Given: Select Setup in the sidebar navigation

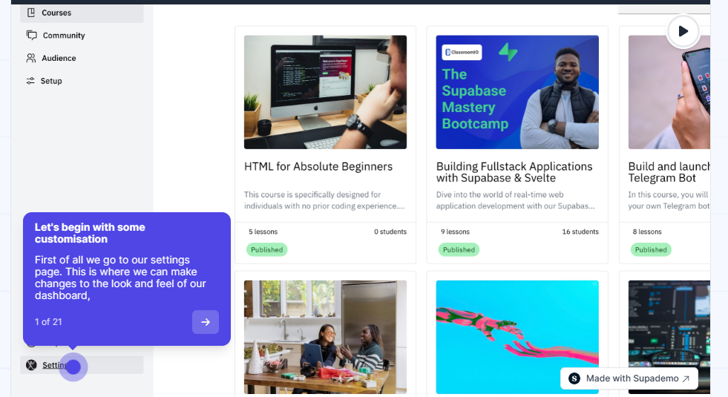Looking at the screenshot, I should pos(82,81).
